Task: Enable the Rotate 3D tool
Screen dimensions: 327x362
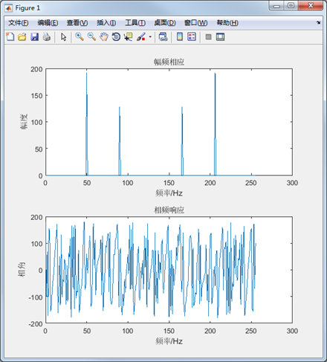Action: 116,37
